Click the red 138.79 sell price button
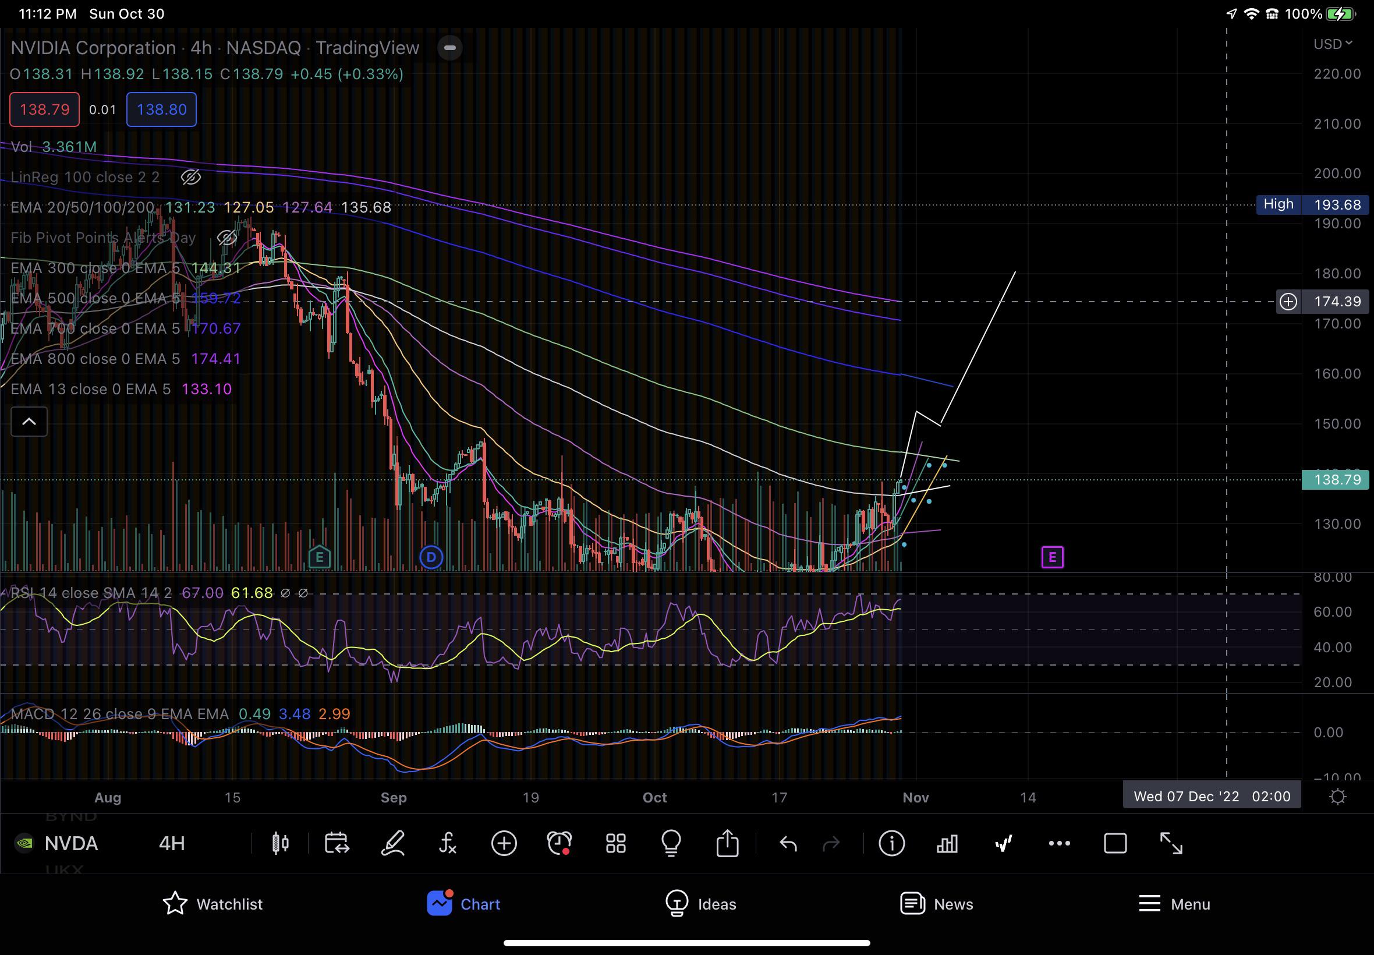Image resolution: width=1374 pixels, height=955 pixels. click(x=44, y=109)
